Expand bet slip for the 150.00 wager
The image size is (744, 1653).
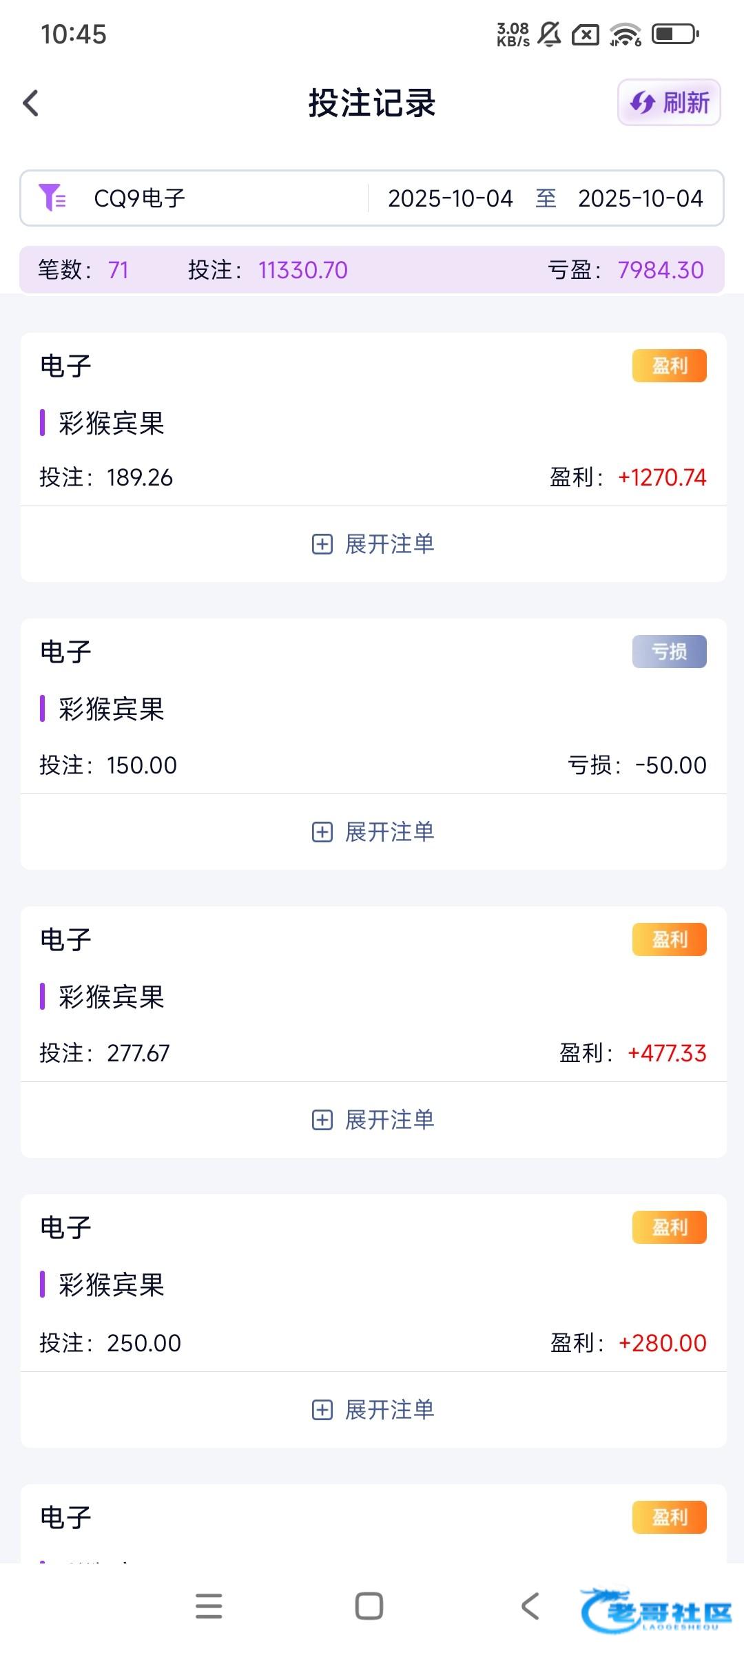[x=373, y=832]
